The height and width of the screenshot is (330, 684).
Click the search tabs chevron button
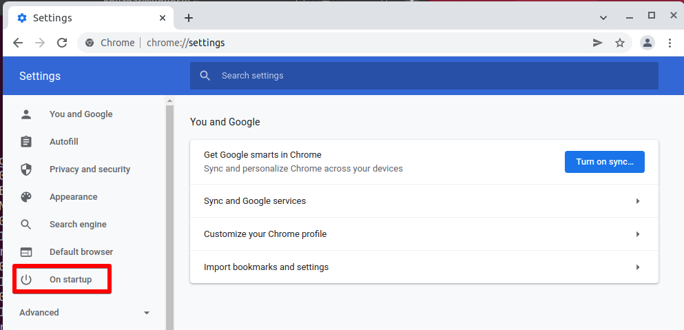pos(603,18)
